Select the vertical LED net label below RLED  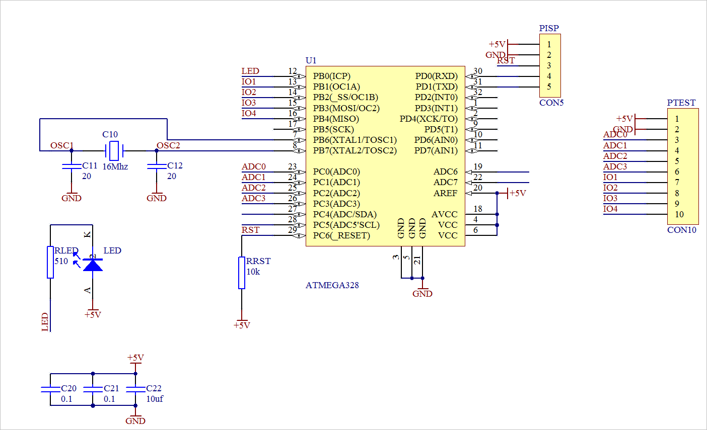[45, 322]
